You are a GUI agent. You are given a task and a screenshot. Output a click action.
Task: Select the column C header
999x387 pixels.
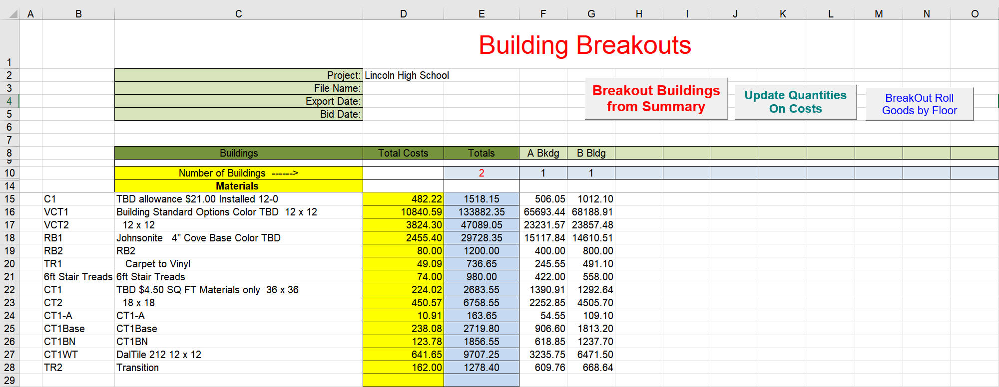[238, 14]
